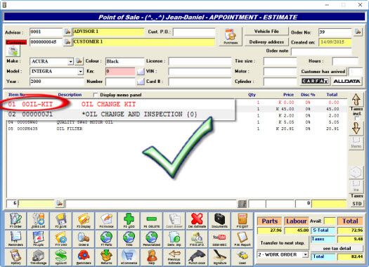Open the Documents briefcase icon
The image size is (369, 267).
coord(219,221)
